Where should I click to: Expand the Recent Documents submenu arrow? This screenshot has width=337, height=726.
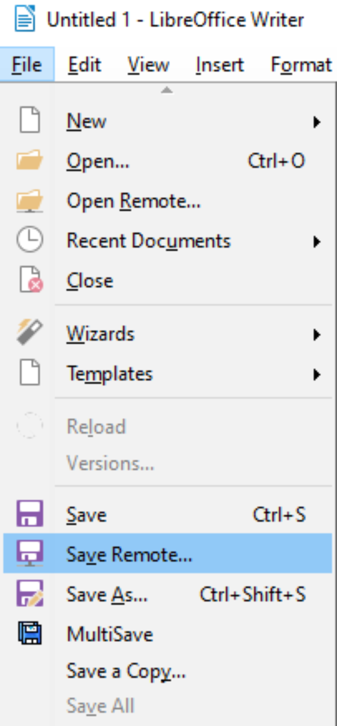pos(317,242)
